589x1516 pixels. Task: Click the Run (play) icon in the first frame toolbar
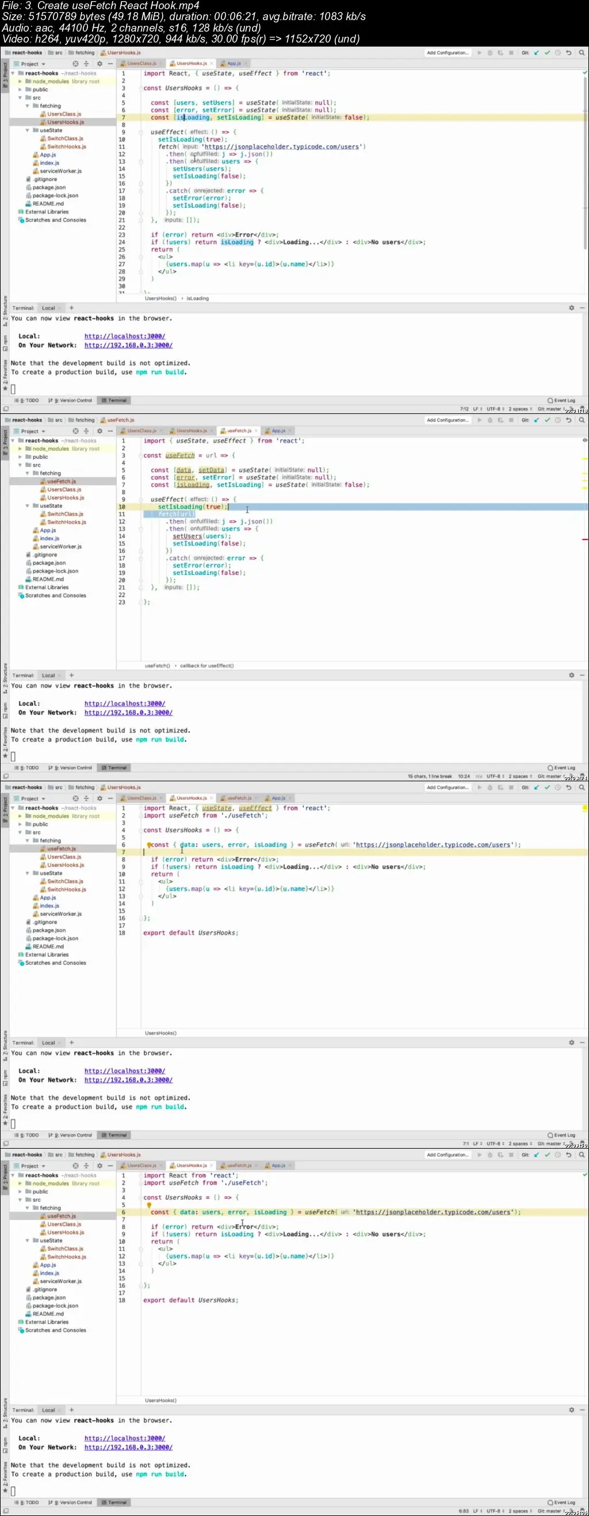point(480,53)
